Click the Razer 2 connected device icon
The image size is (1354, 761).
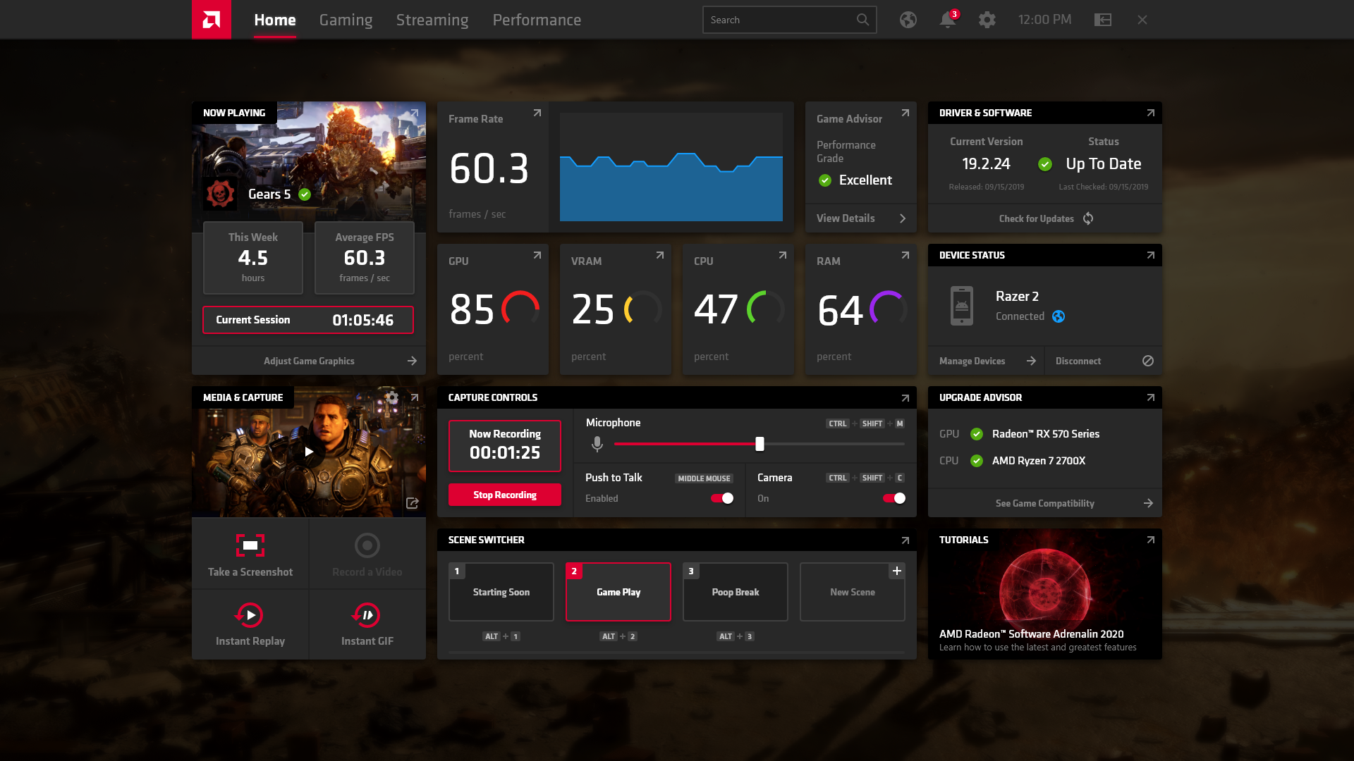point(962,305)
